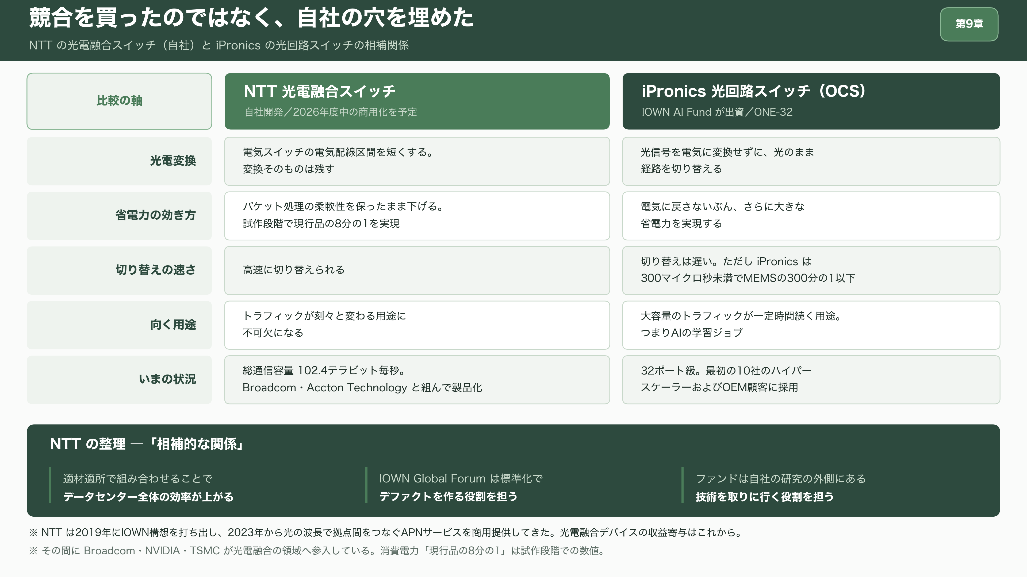The width and height of the screenshot is (1027, 577).
Task: Click the cell 電気に戻さないぶん、さらに大きな省電力
Action: (811, 215)
